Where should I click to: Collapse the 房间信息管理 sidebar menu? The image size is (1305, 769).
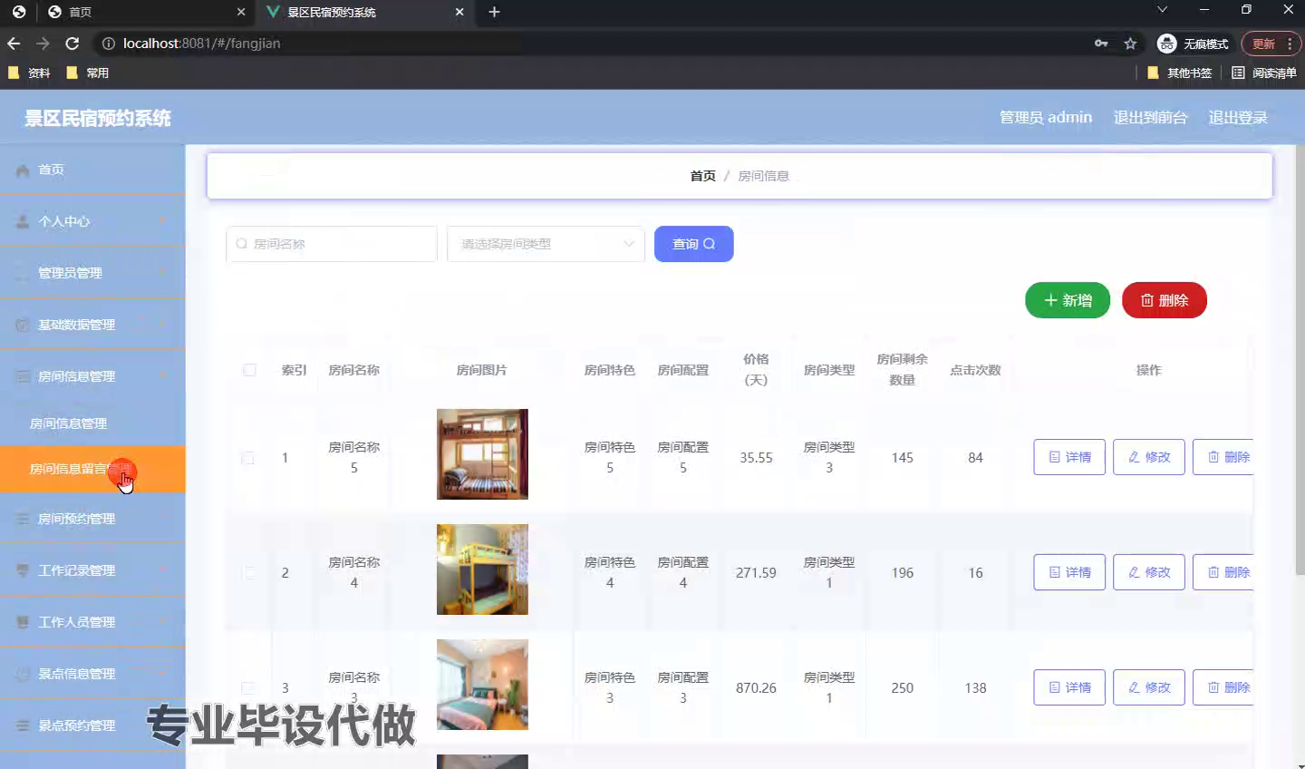coord(92,376)
